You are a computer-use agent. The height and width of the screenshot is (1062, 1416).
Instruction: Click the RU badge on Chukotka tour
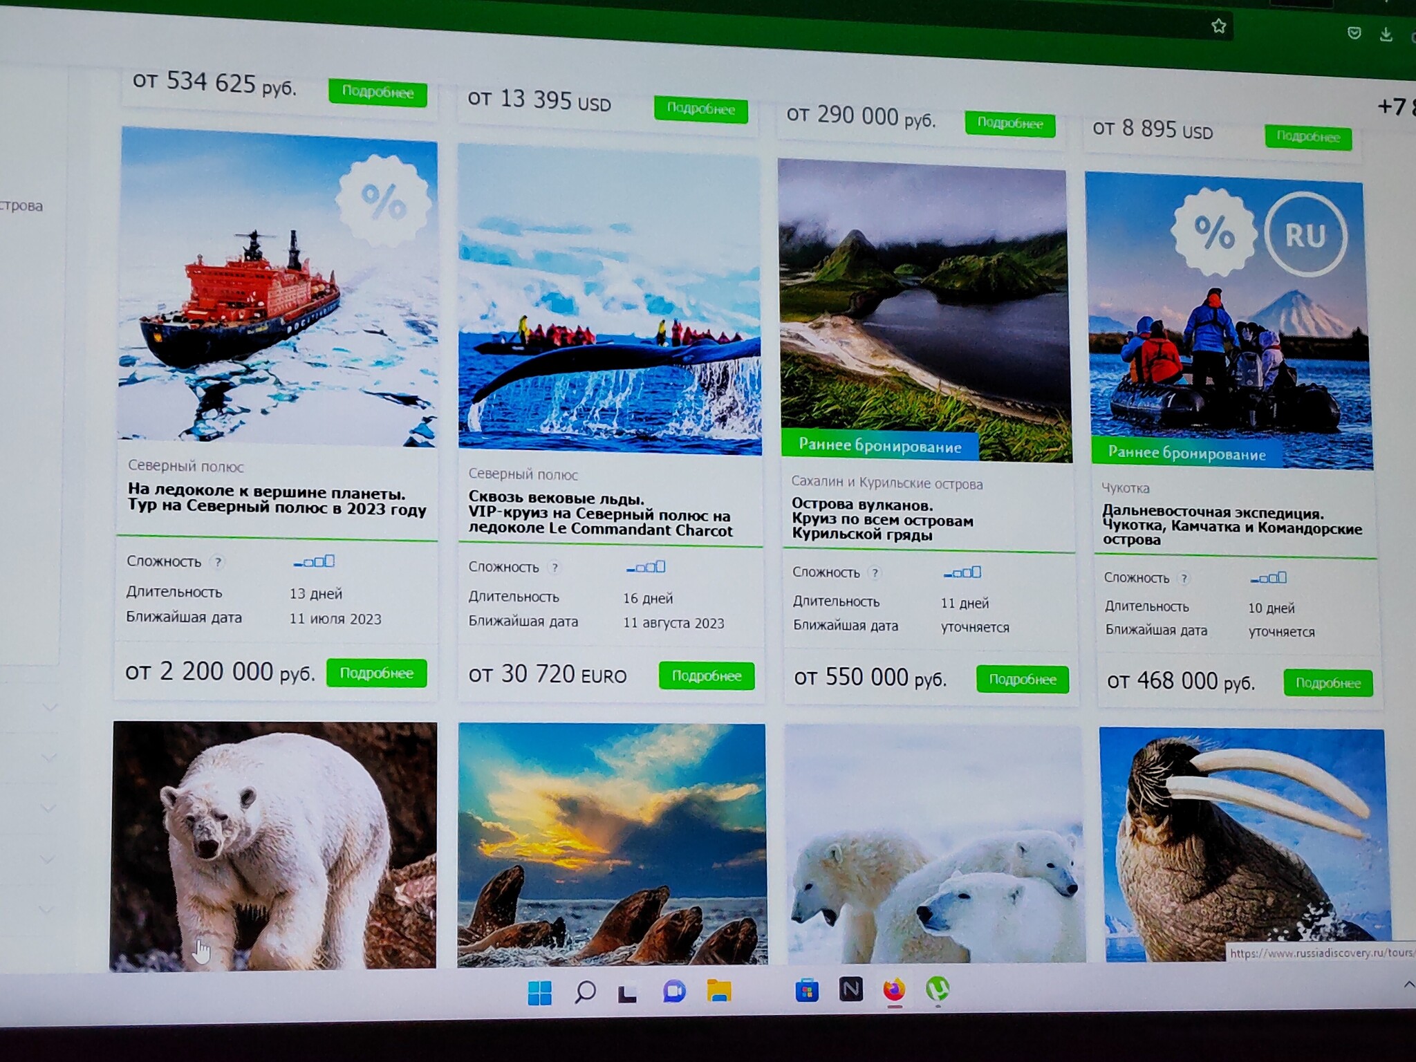(x=1305, y=235)
